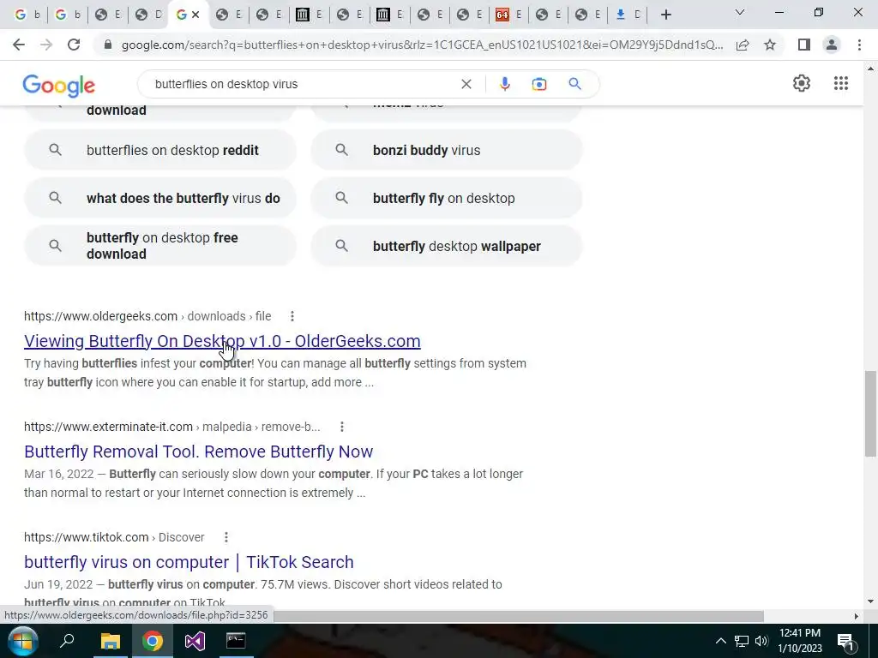
Task: Open the notification center icon
Action: (845, 641)
